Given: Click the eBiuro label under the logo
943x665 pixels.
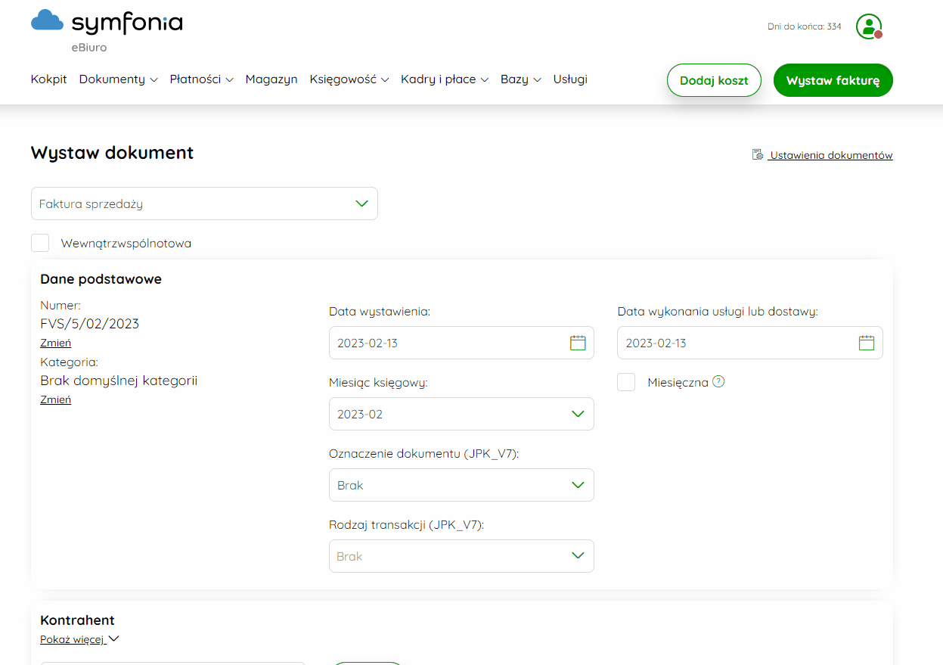Looking at the screenshot, I should 88,48.
